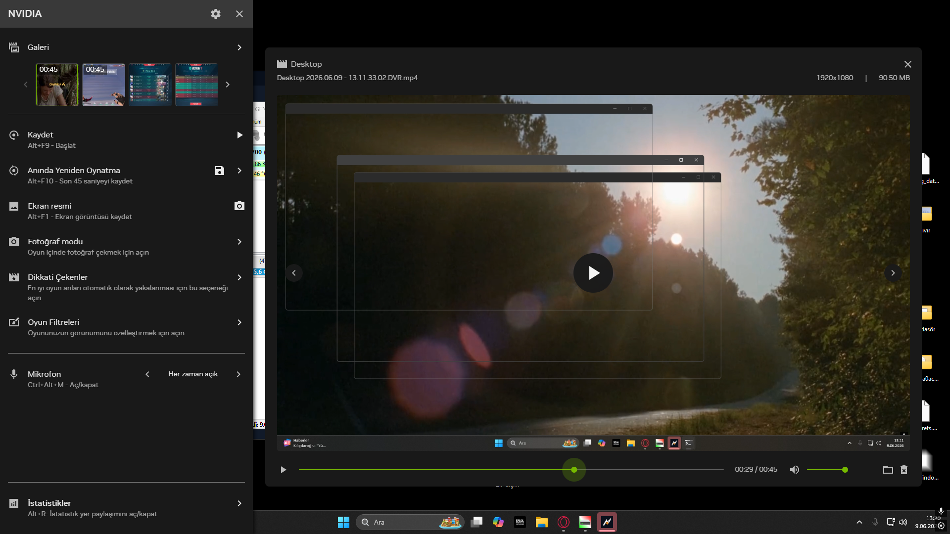Show next gallery thumbnails
950x534 pixels.
[228, 85]
